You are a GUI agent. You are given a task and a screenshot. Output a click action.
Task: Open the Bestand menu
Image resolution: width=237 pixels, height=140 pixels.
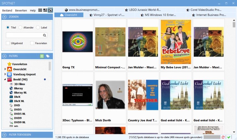tap(7, 10)
